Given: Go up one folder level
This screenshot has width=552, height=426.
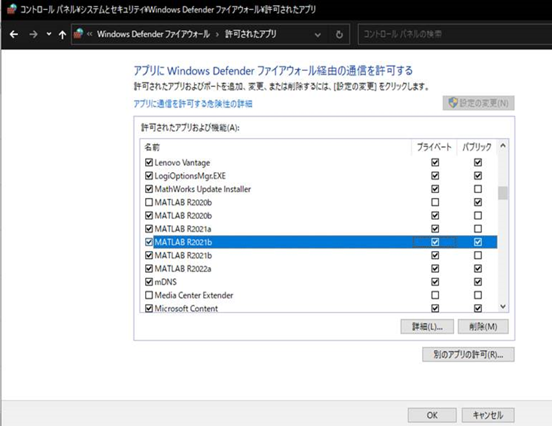Looking at the screenshot, I should coord(62,35).
